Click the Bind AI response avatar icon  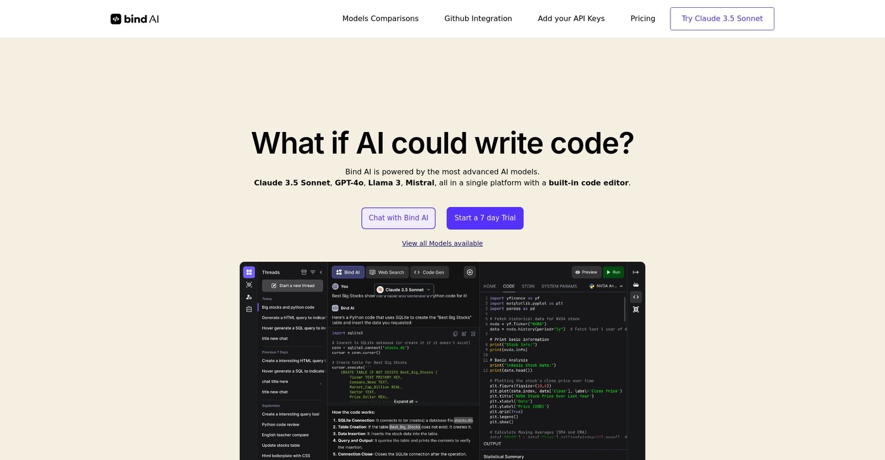click(335, 308)
